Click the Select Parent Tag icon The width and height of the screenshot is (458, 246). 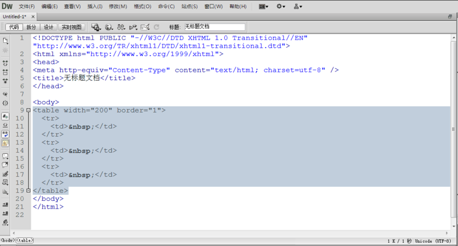coord(6,94)
